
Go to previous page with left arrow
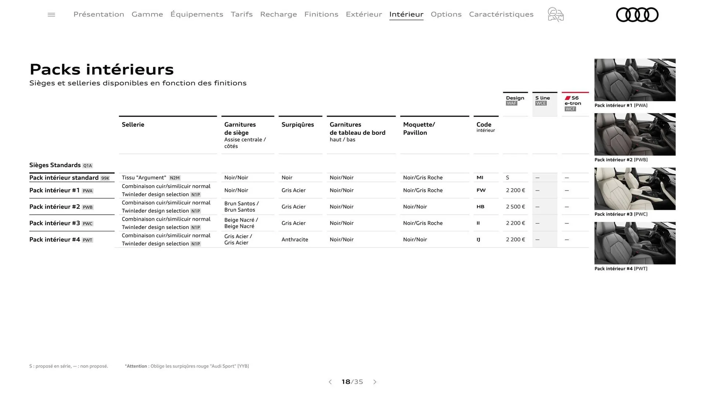[x=330, y=382]
